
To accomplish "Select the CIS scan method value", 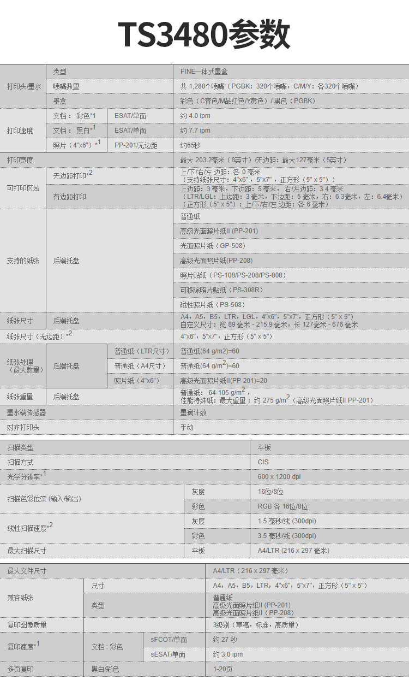I will tap(263, 462).
